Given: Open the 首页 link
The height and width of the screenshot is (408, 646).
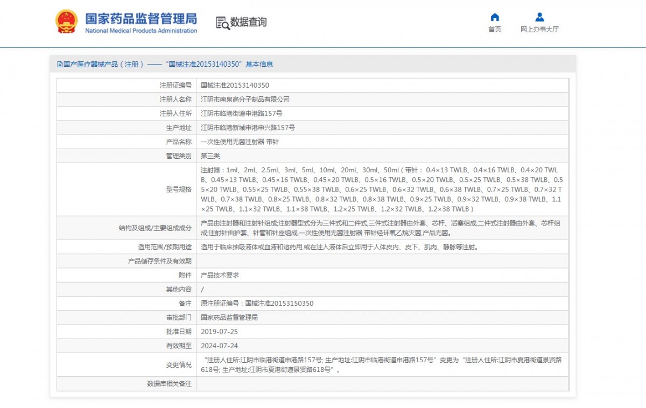Looking at the screenshot, I should [x=495, y=30].
